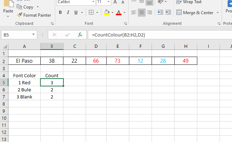Increase indent of cell
Image resolution: width=232 pixels, height=142 pixels.
[168, 12]
